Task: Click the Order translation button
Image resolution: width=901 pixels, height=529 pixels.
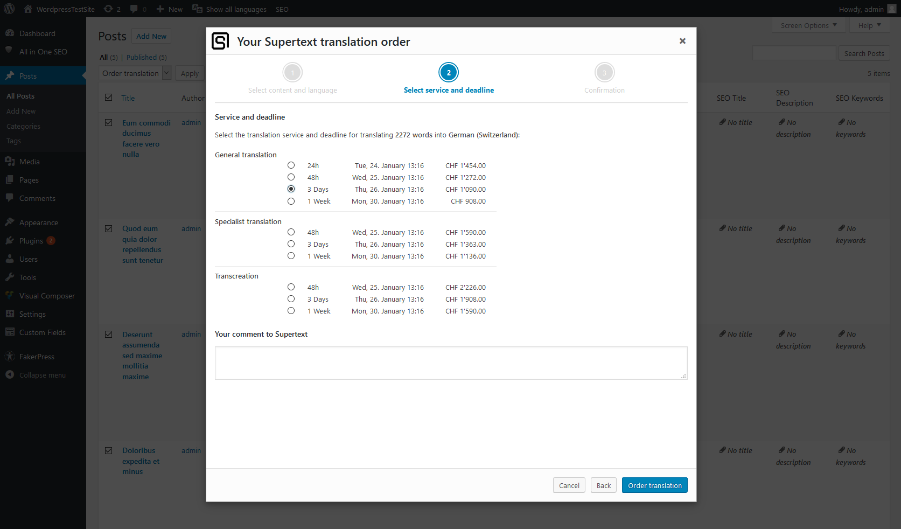Action: tap(654, 485)
